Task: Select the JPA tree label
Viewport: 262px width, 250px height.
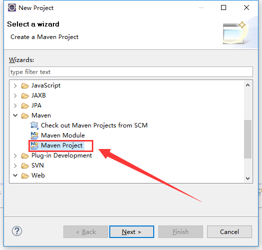Action: [36, 105]
